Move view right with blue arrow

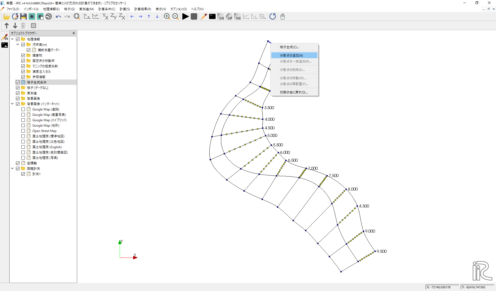[140, 17]
